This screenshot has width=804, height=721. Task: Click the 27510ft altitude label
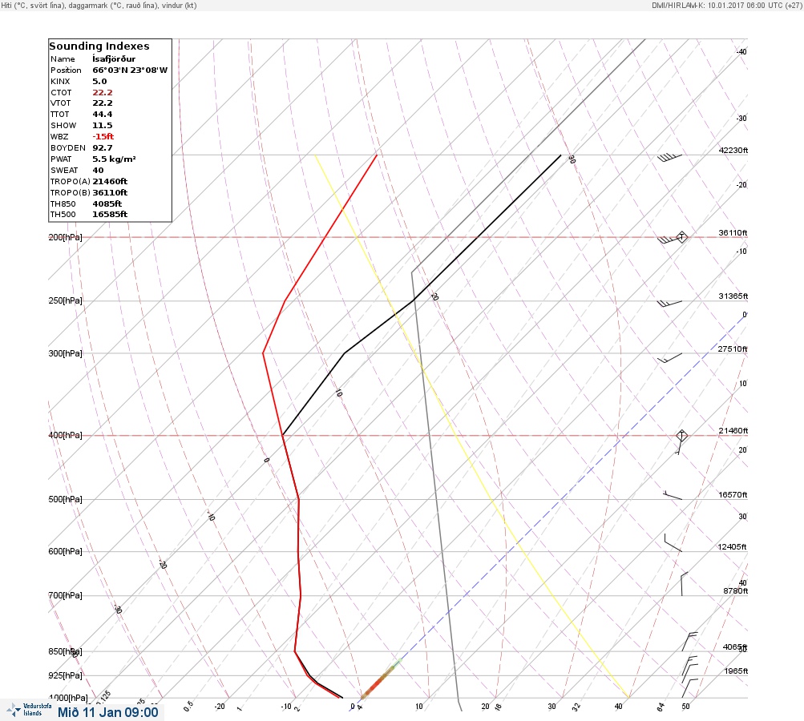(733, 349)
